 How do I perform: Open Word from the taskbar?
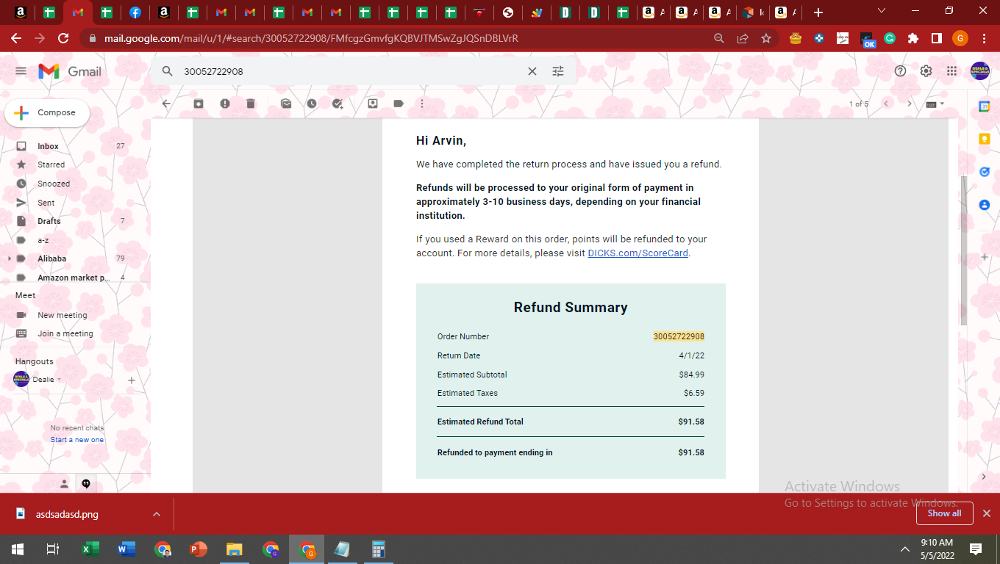coord(126,549)
